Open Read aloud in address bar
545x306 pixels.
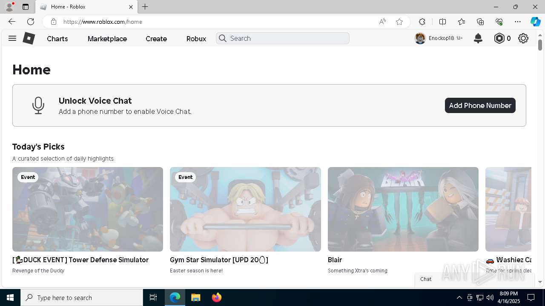click(x=382, y=22)
